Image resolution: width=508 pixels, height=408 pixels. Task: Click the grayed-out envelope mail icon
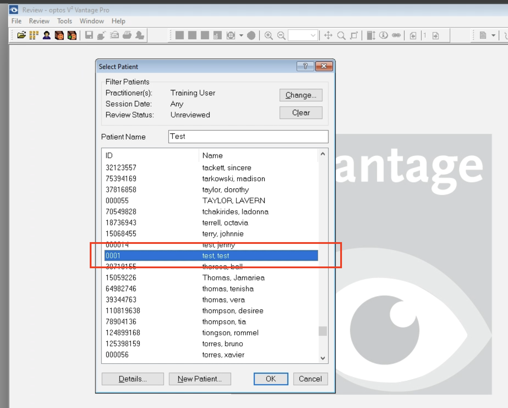114,35
